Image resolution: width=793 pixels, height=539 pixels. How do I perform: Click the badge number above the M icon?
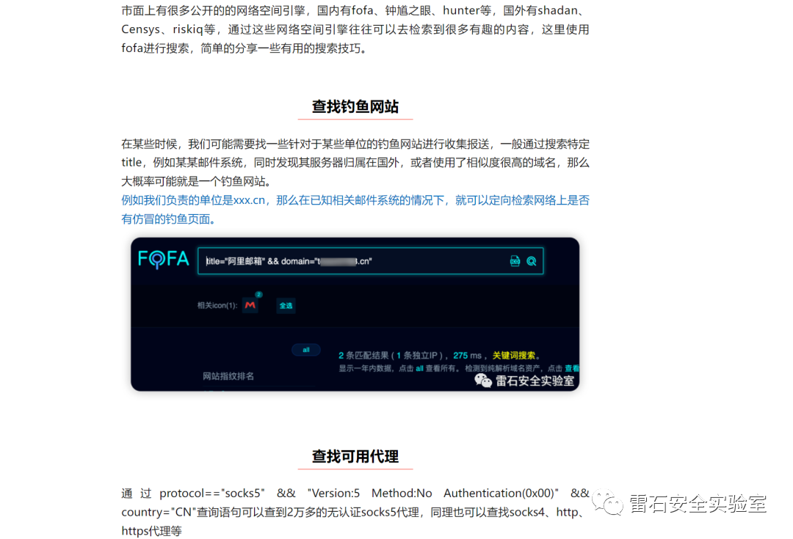click(258, 295)
